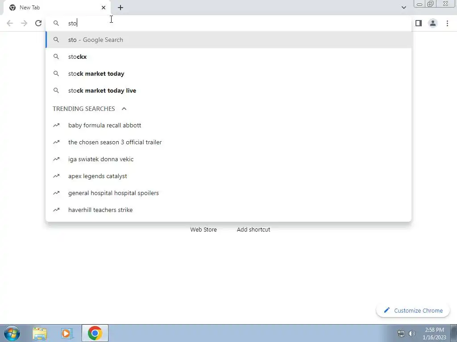Click the back navigation arrow
Image resolution: width=457 pixels, height=342 pixels.
tap(10, 23)
